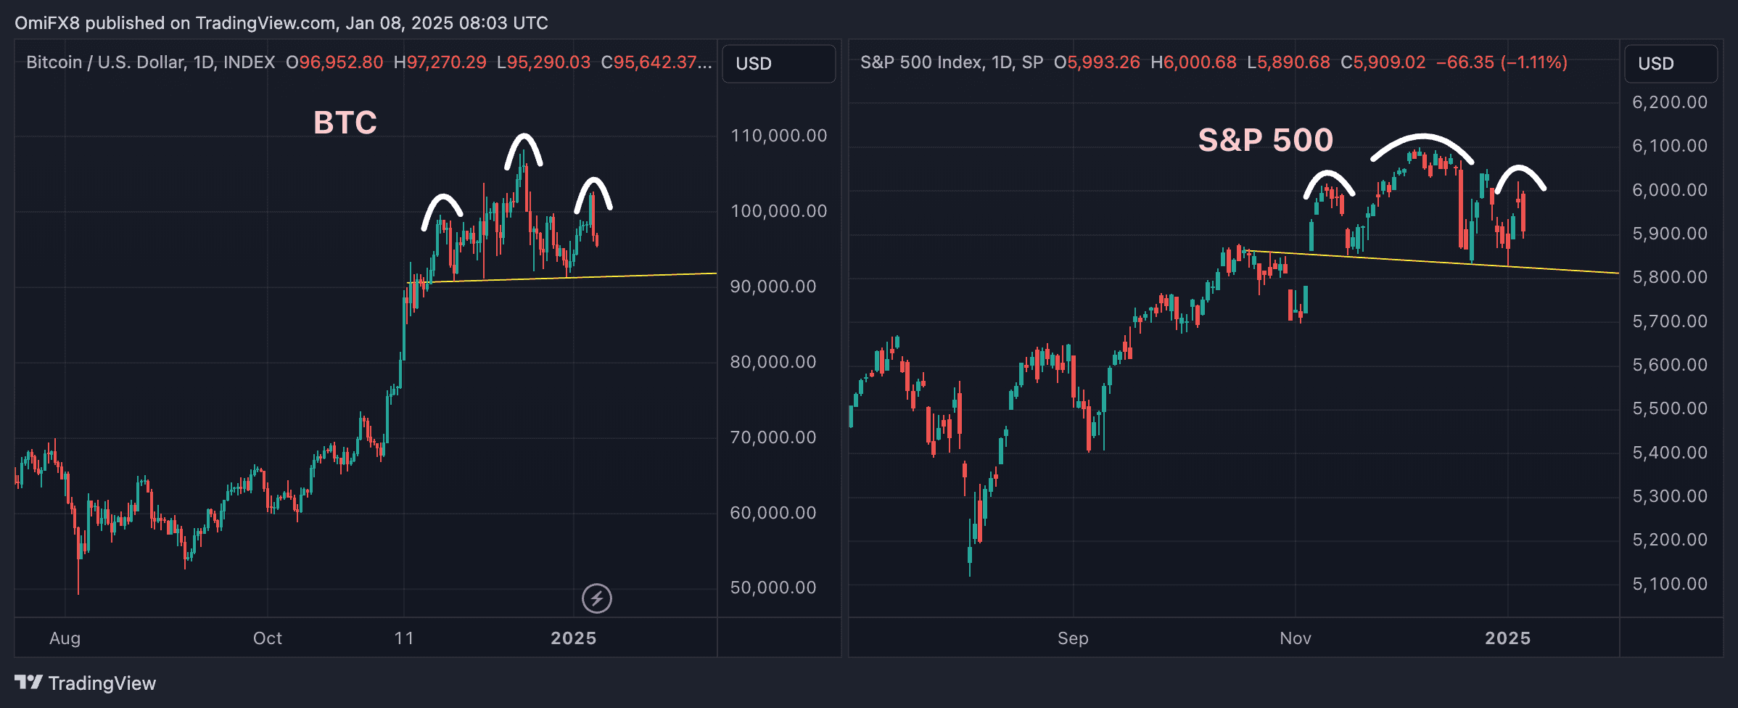Click the TradingView logo at bottom left
The width and height of the screenshot is (1738, 708).
click(x=85, y=683)
